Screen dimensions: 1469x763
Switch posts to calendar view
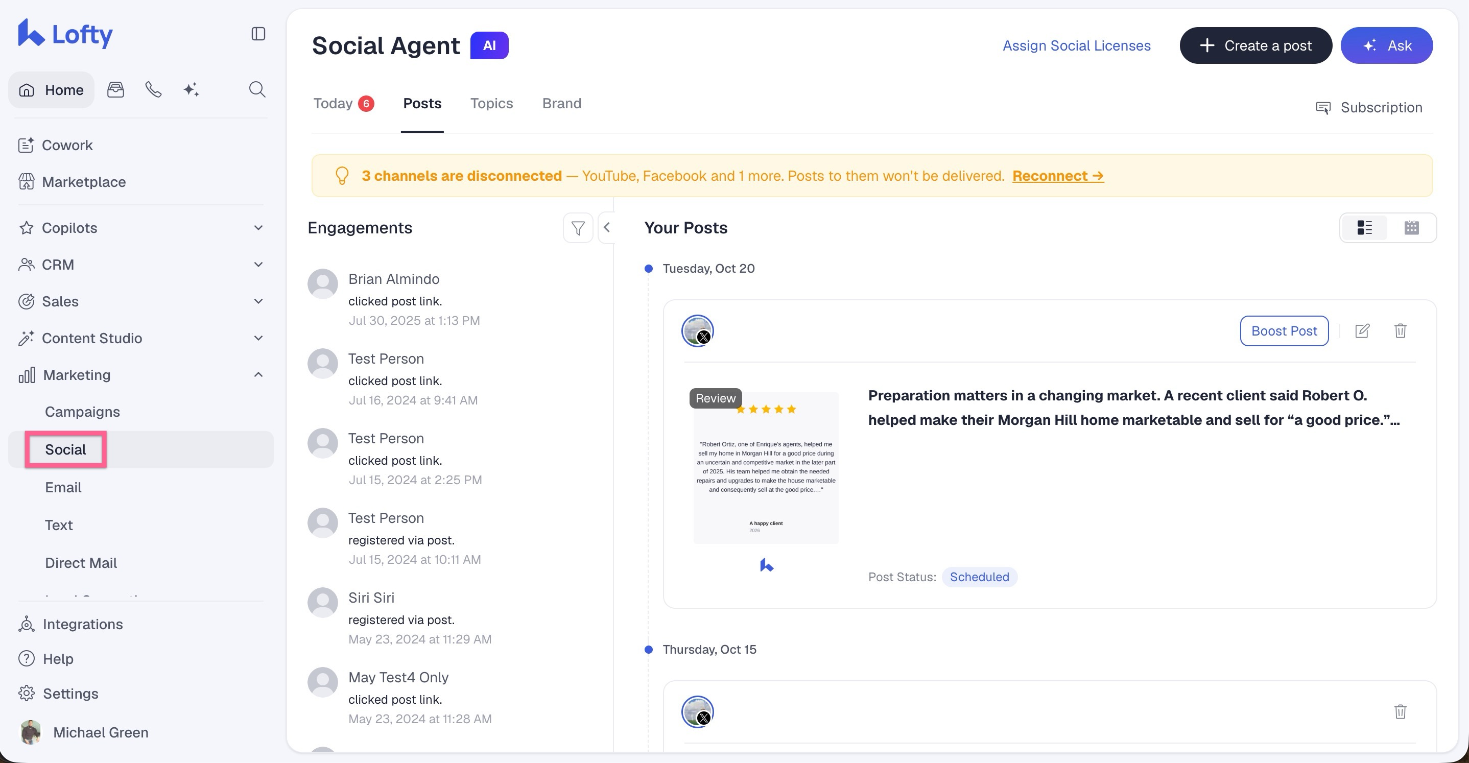pyautogui.click(x=1411, y=228)
